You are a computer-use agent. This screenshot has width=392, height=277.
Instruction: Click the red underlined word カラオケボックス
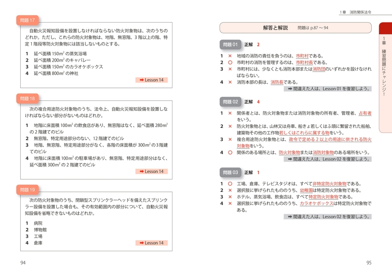(317, 203)
